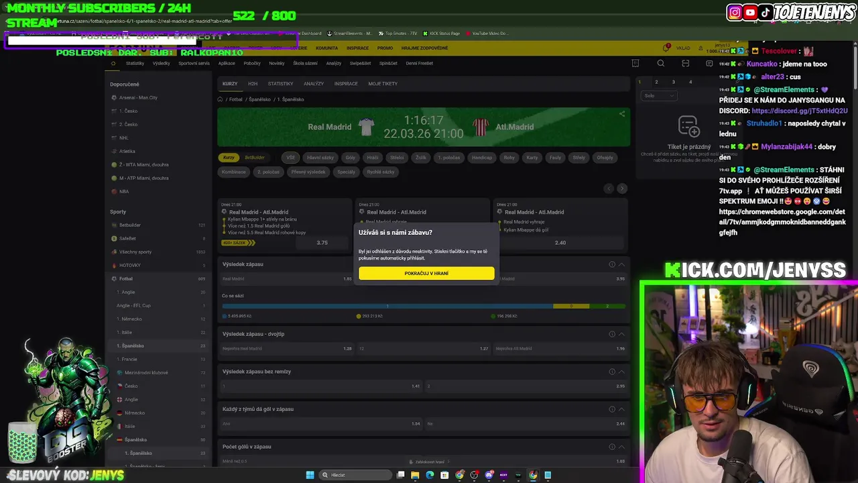The width and height of the screenshot is (858, 483).
Task: Select ticket tab number 2
Action: 656,82
